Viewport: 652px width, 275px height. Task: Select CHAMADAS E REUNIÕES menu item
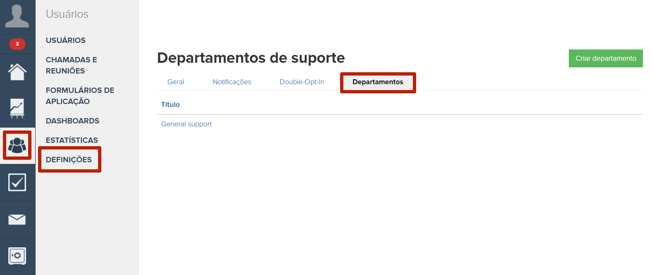pyautogui.click(x=71, y=65)
